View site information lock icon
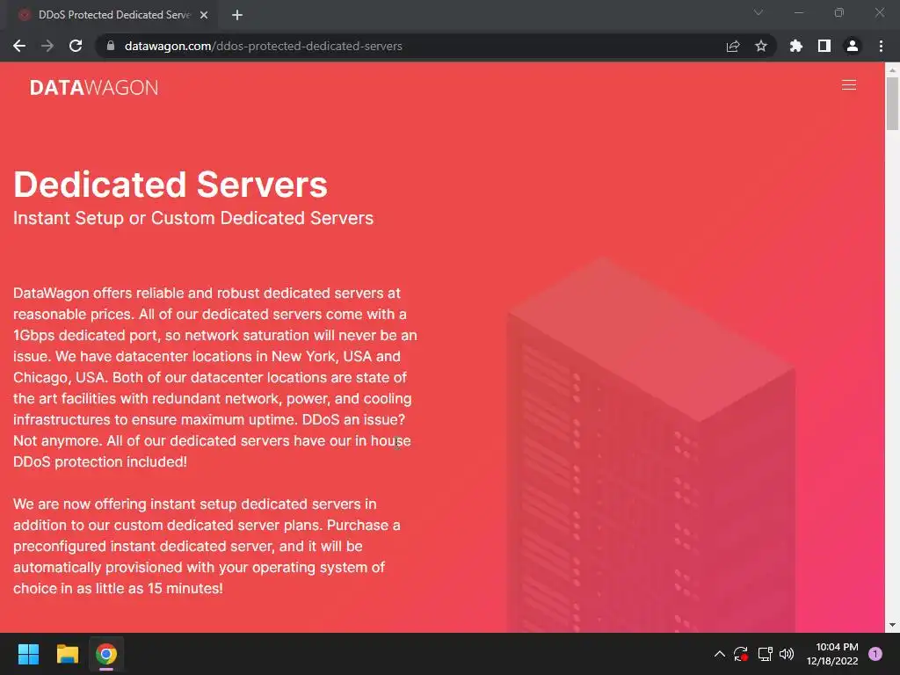The width and height of the screenshot is (900, 675). click(x=111, y=46)
